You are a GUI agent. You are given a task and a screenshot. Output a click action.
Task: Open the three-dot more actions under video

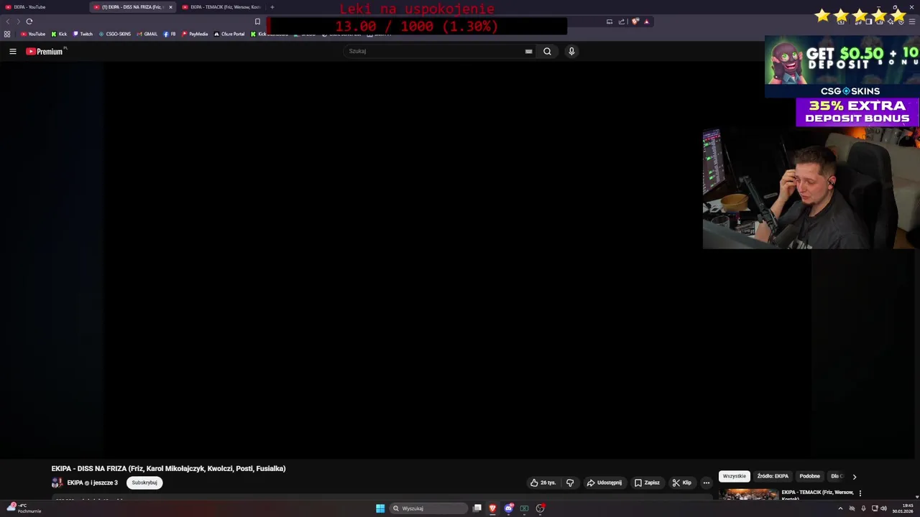[707, 483]
